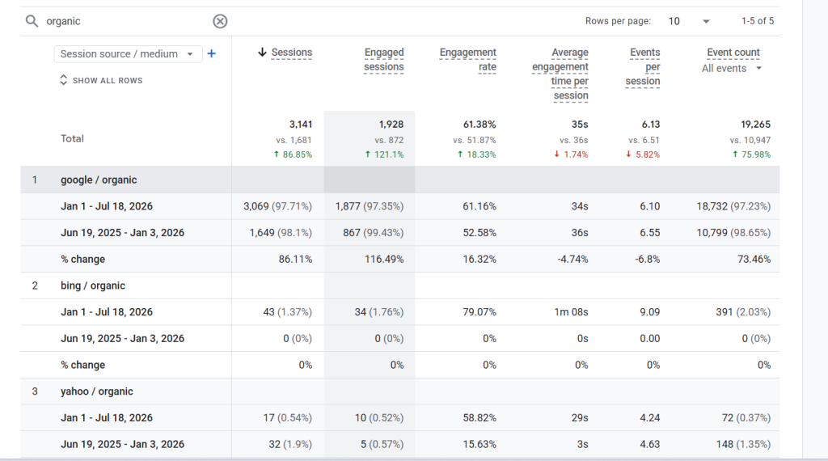Add a secondary dimension with plus icon
This screenshot has width=828, height=461.
[212, 53]
